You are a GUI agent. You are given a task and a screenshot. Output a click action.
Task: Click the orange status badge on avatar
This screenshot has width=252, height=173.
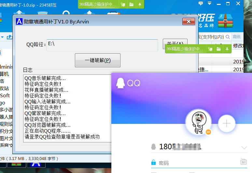(x=208, y=132)
